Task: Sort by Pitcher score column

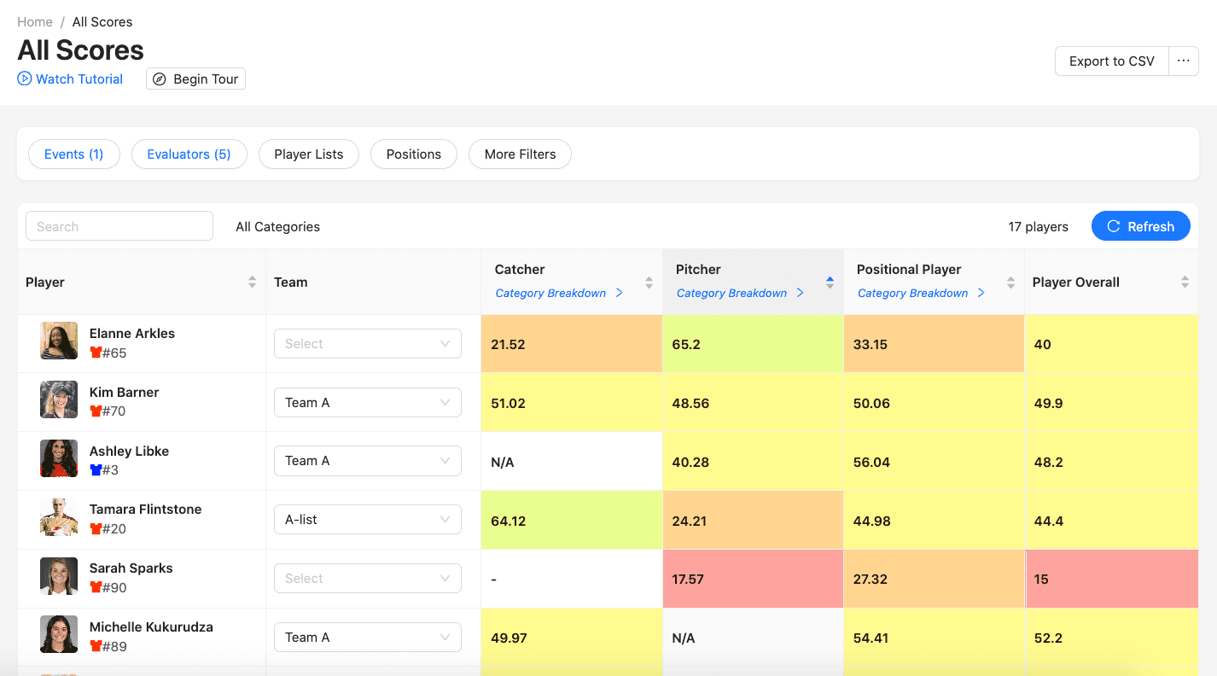Action: (x=830, y=283)
